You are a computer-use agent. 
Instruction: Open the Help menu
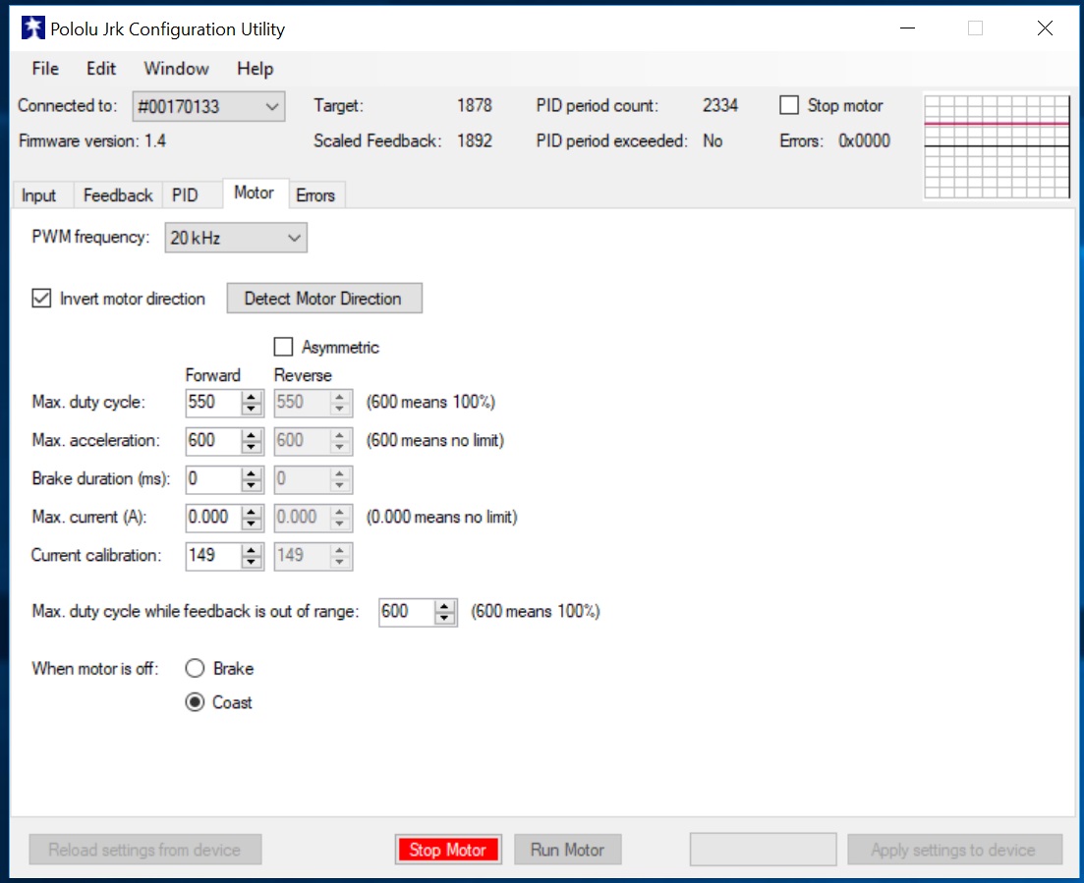(256, 69)
